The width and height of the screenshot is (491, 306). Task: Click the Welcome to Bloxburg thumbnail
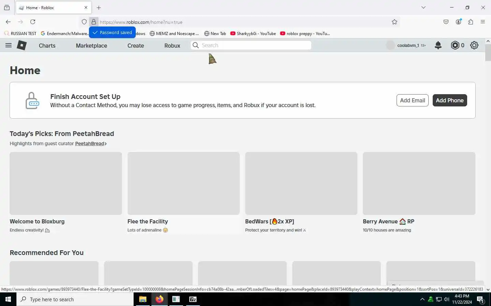(66, 183)
